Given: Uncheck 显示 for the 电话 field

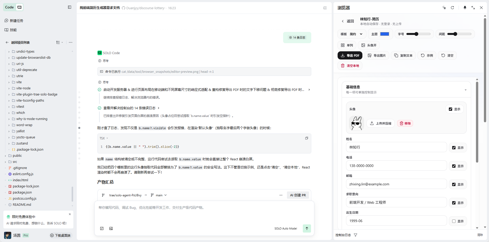Looking at the screenshot, I should click(454, 166).
